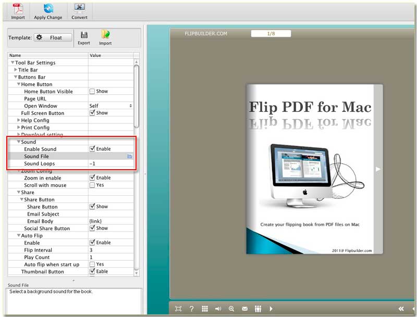
Task: Click settings list scrollbar up arrow
Action: point(136,62)
